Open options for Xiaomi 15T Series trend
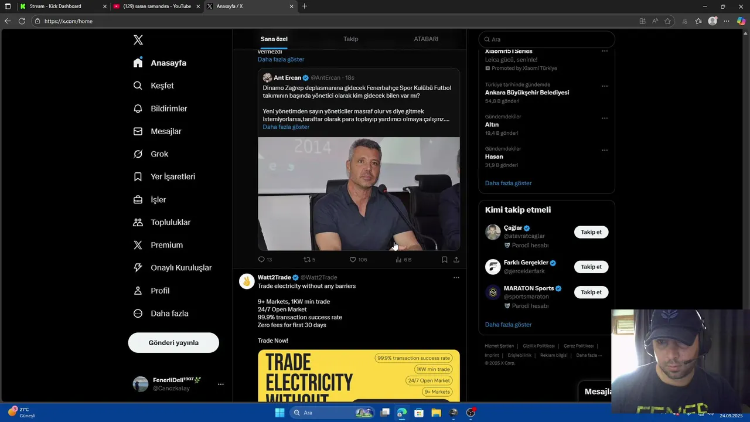The height and width of the screenshot is (422, 750). pos(605,51)
